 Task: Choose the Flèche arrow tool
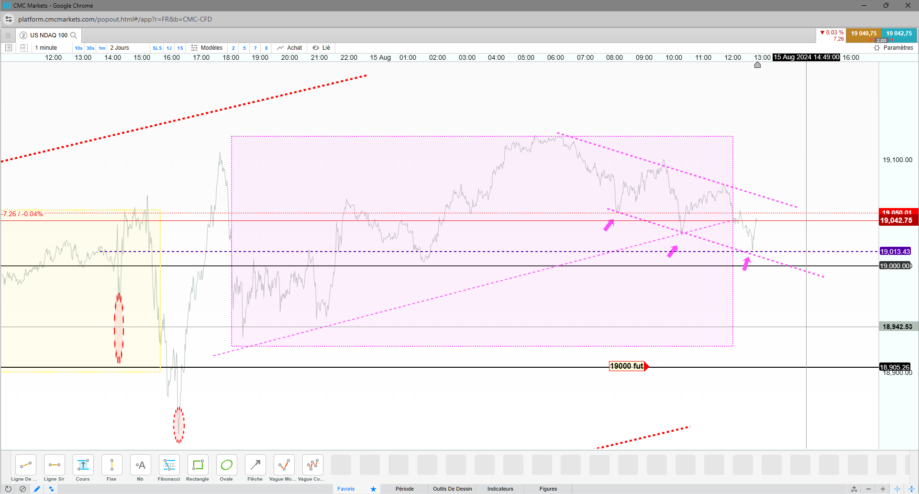pos(255,468)
